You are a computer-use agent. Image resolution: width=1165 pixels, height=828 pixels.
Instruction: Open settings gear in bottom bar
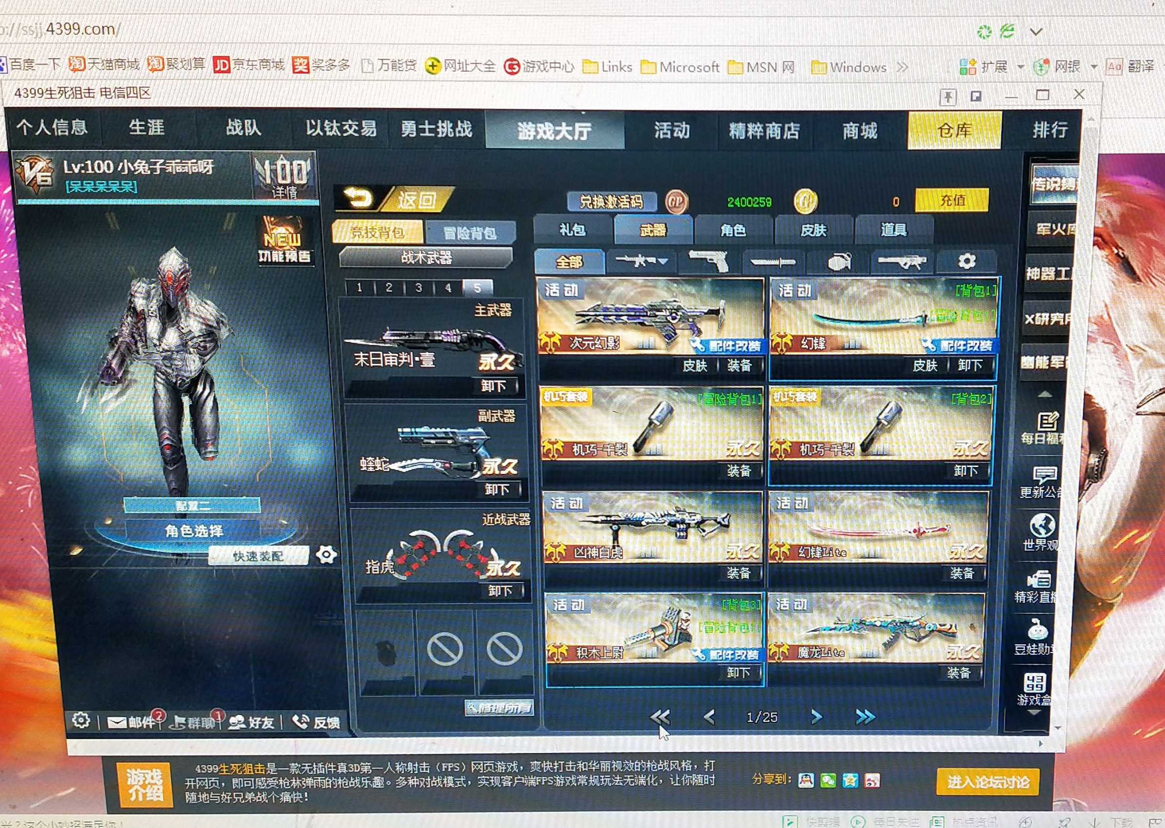tap(81, 720)
